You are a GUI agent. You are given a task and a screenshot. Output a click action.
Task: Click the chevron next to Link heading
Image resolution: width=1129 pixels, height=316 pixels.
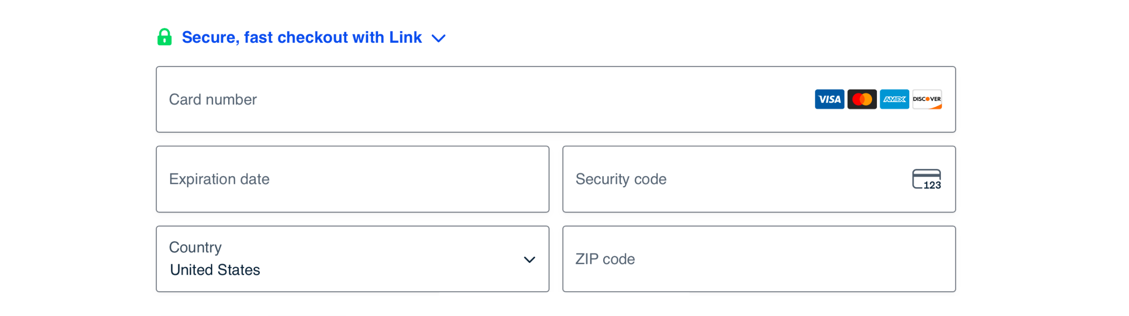[439, 38]
